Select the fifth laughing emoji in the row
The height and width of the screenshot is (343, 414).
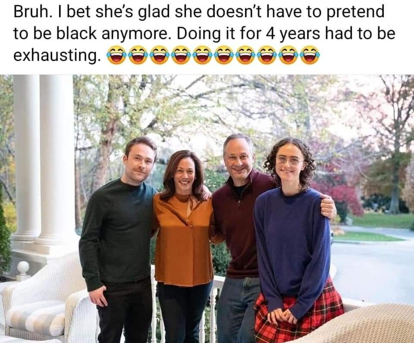[x=202, y=55]
